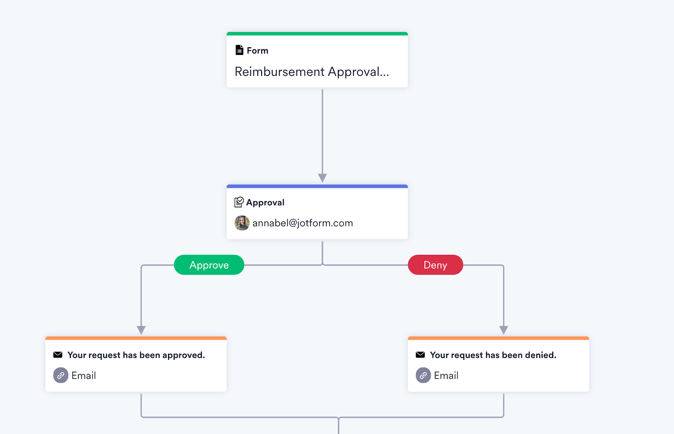Click the arrowhead above the approved email card
This screenshot has width=674, height=434.
pos(141,330)
